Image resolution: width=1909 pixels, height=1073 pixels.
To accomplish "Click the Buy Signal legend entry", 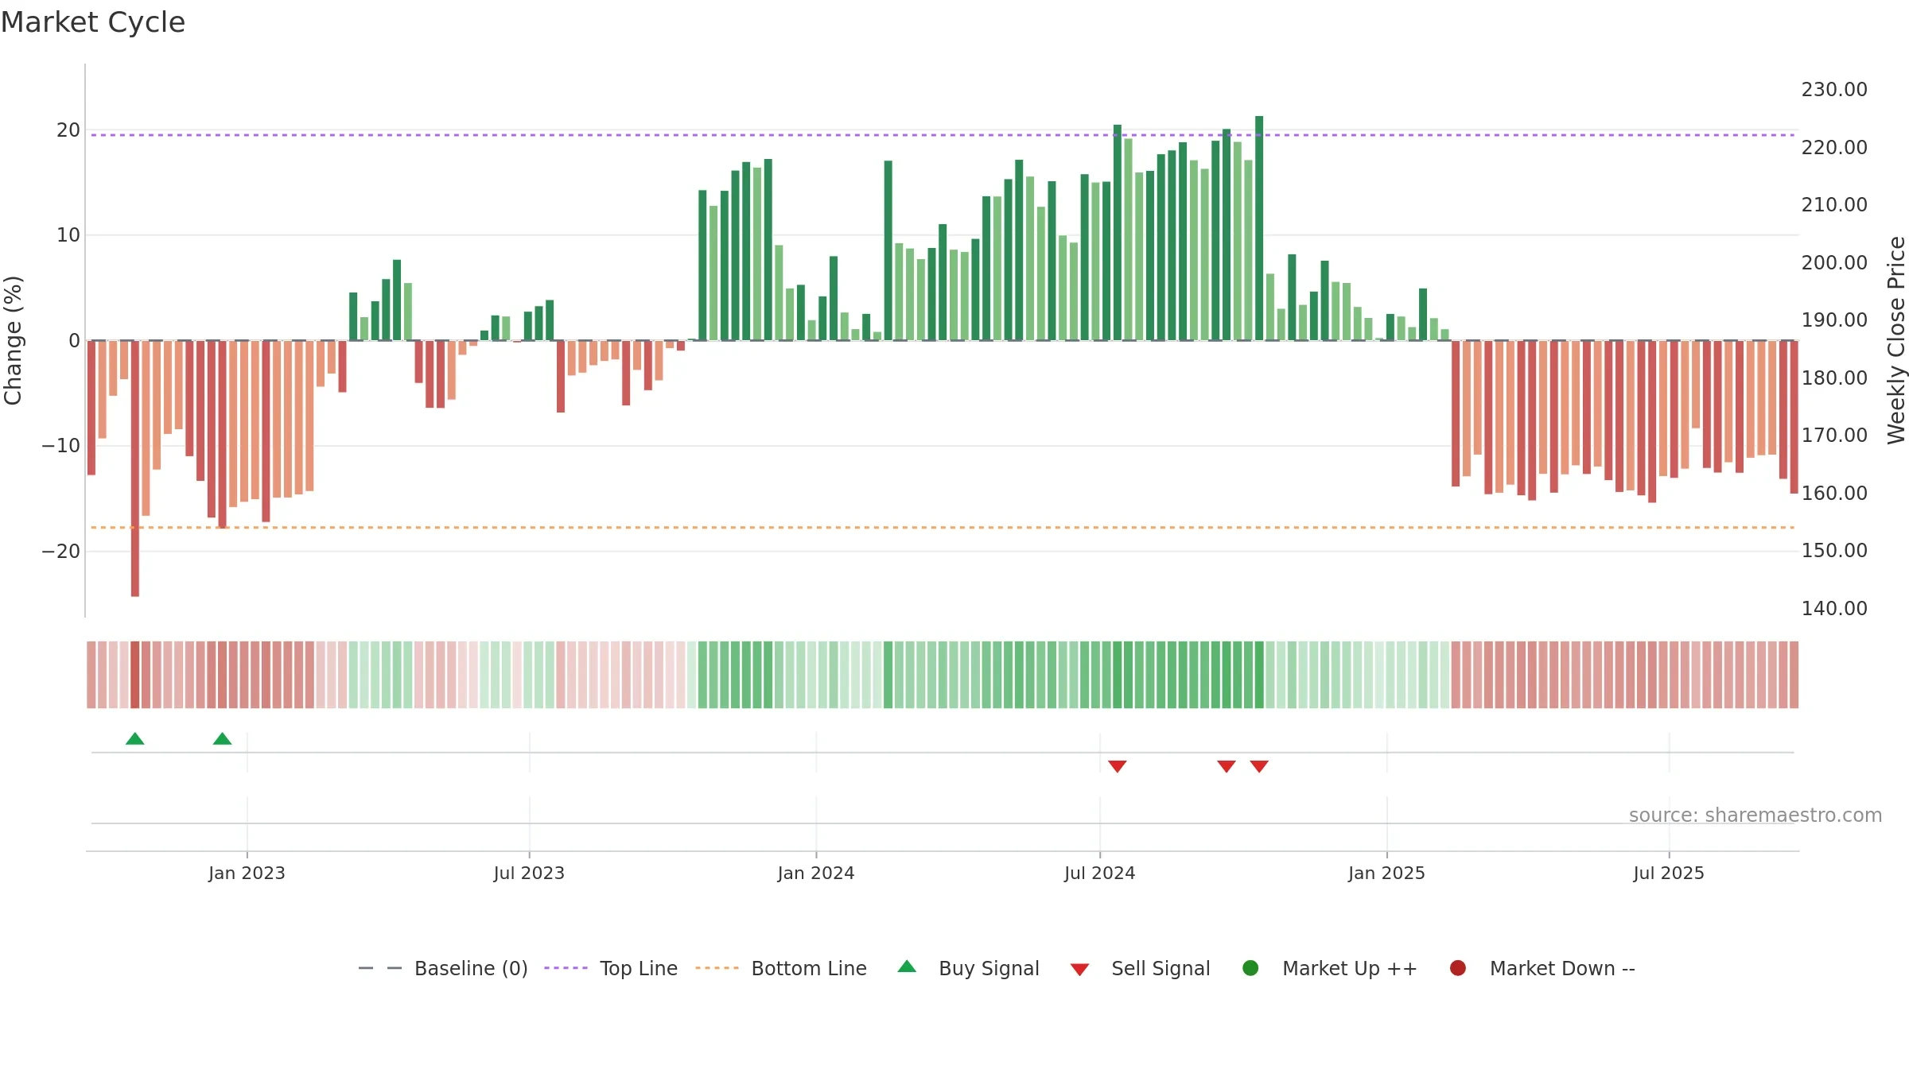I will (968, 968).
